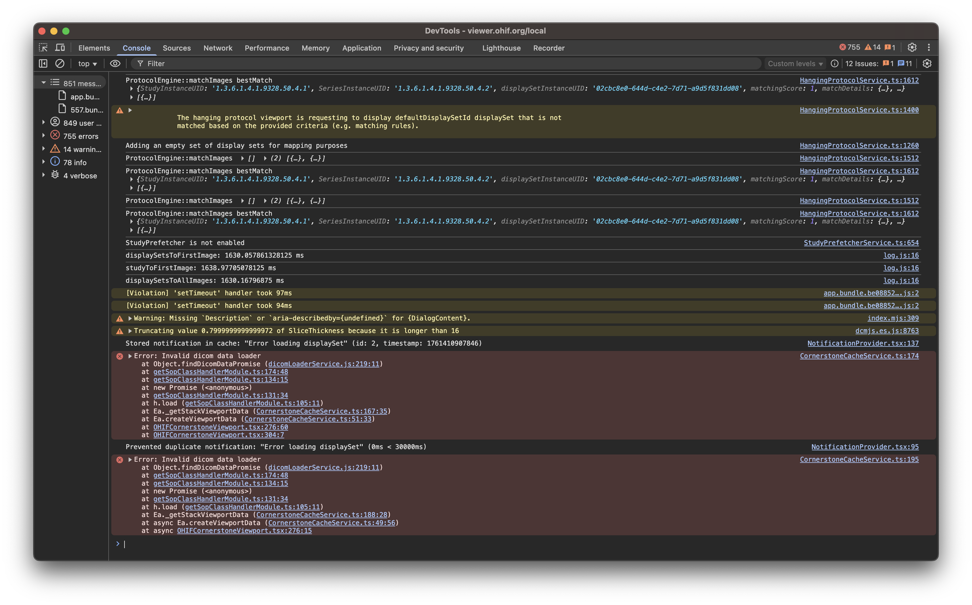The height and width of the screenshot is (605, 972).
Task: Hide the console sidebar panel icon
Action: tap(43, 64)
